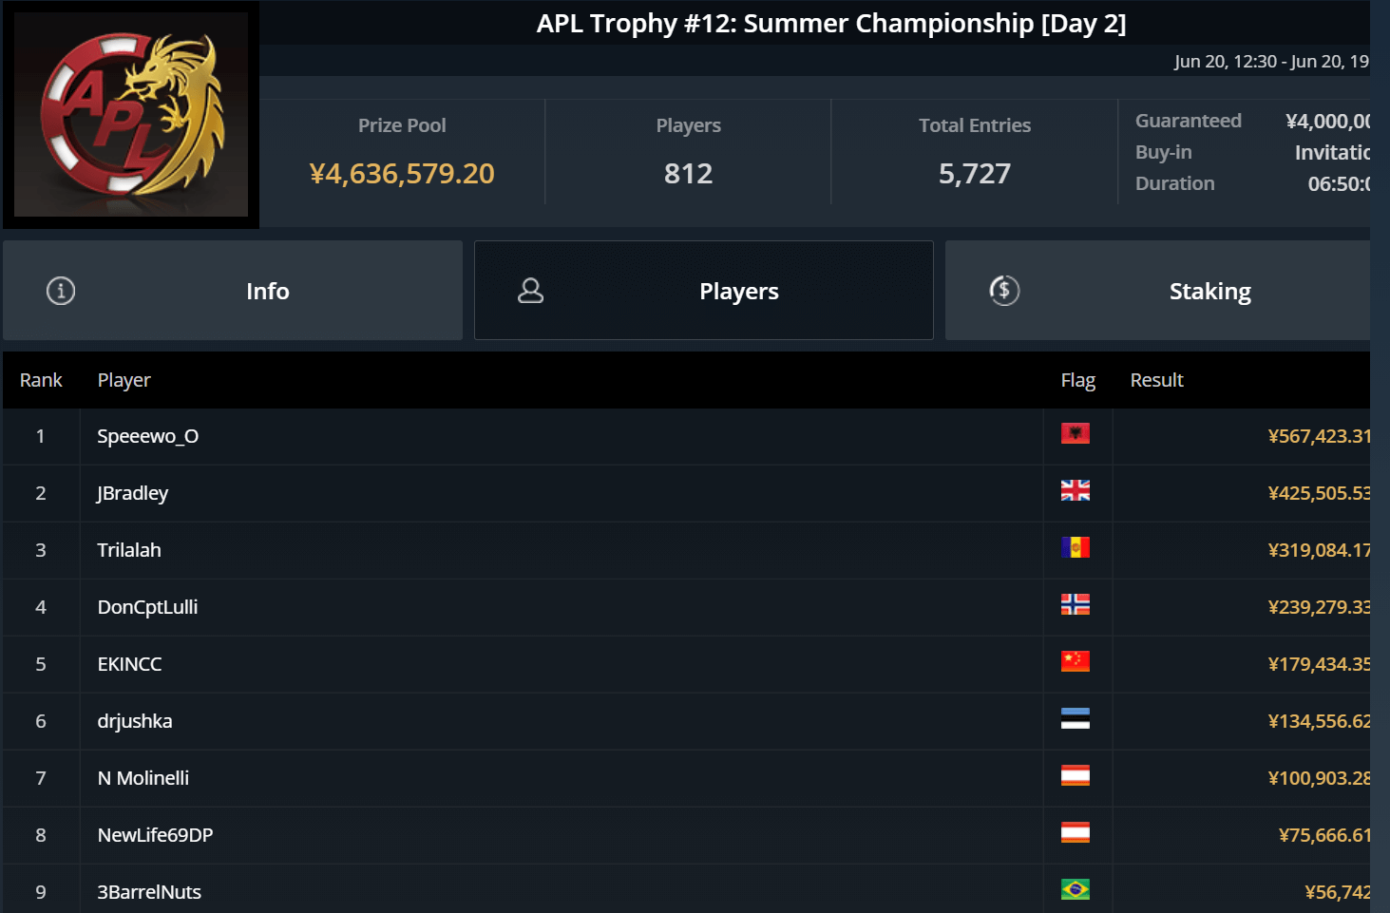This screenshot has width=1390, height=913.
Task: Sort by the Rank column header
Action: click(x=41, y=380)
